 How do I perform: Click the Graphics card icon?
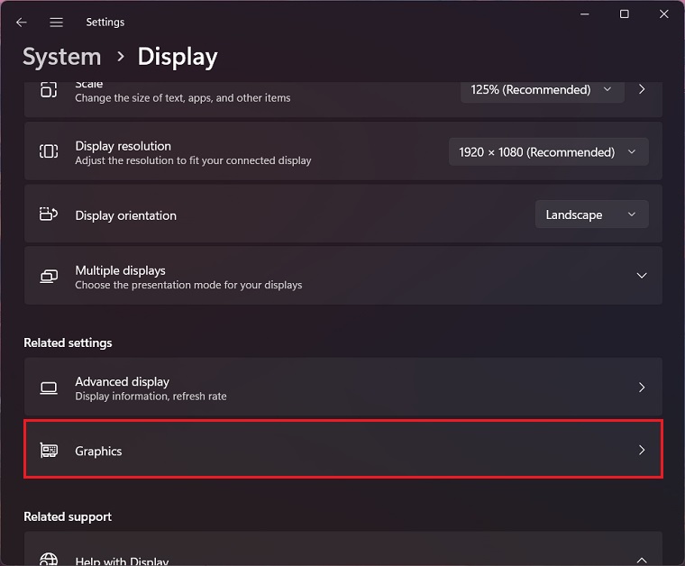[x=49, y=450]
